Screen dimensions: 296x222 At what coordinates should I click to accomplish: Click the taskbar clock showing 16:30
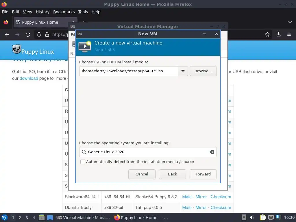tap(289, 218)
